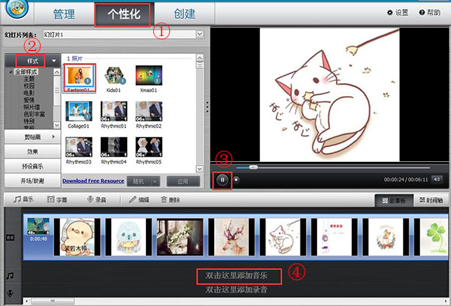Select the 校园 style category

pyautogui.click(x=29, y=85)
